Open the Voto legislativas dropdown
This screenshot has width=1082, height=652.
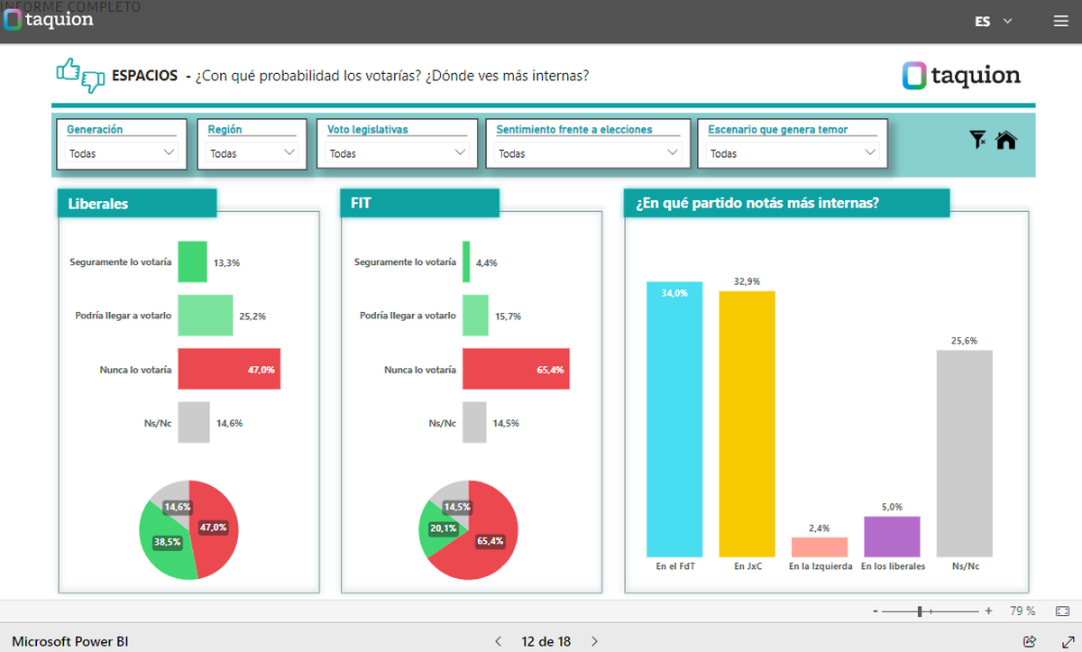pyautogui.click(x=398, y=153)
